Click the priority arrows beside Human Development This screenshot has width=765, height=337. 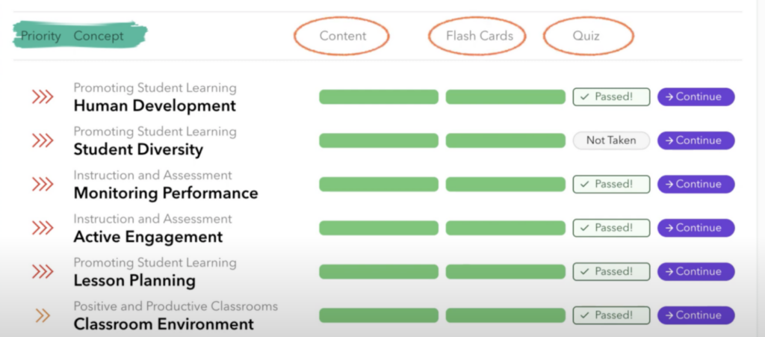click(43, 97)
